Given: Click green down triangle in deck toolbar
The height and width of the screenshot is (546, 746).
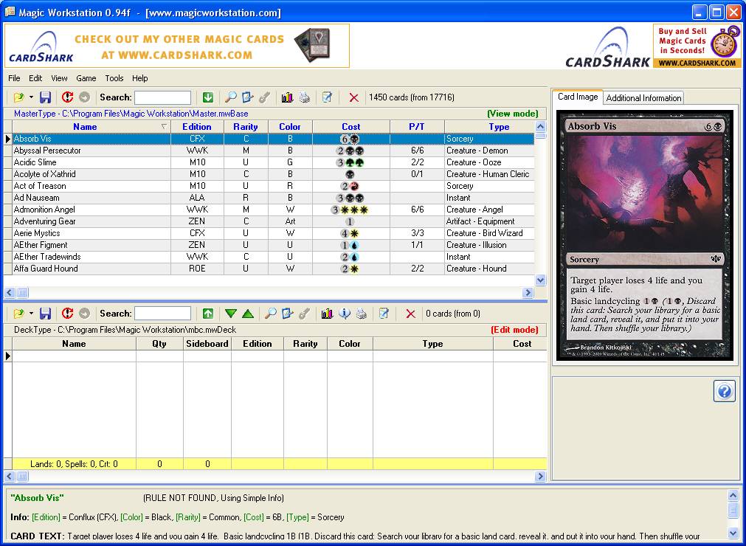Looking at the screenshot, I should pos(231,314).
